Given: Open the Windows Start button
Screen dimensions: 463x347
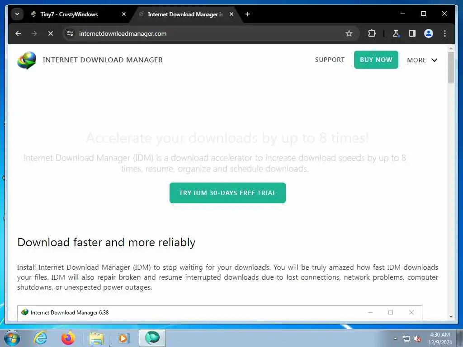Looking at the screenshot, I should 12,338.
